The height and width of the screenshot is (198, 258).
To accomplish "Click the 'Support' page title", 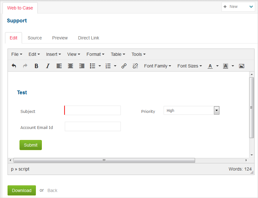I will click(x=17, y=20).
